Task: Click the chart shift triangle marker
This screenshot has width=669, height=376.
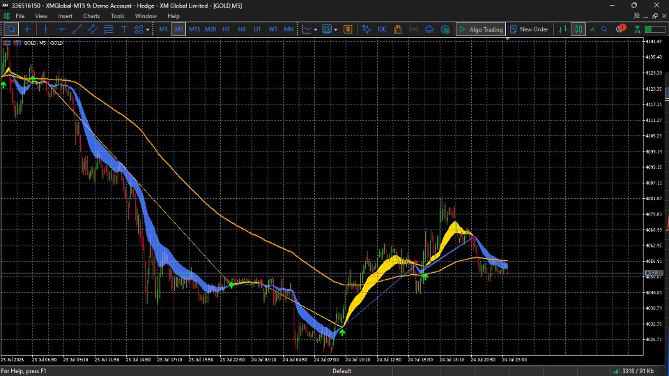Action: tap(507, 39)
